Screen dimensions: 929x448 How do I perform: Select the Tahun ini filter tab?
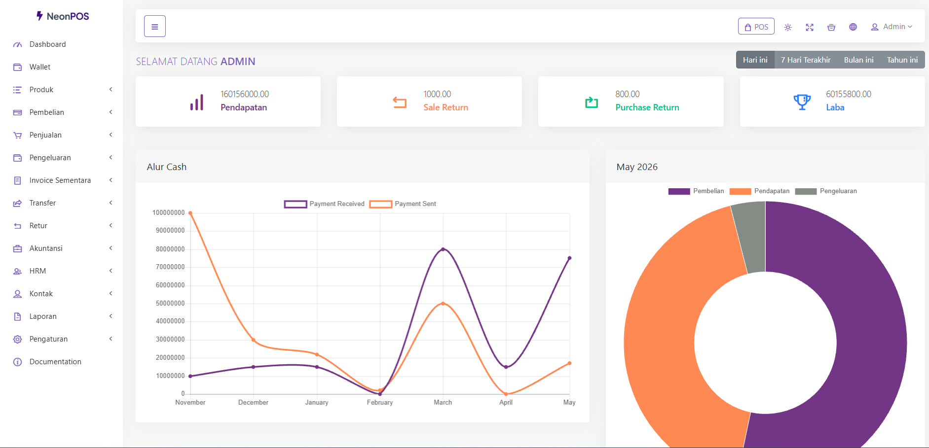click(x=902, y=60)
